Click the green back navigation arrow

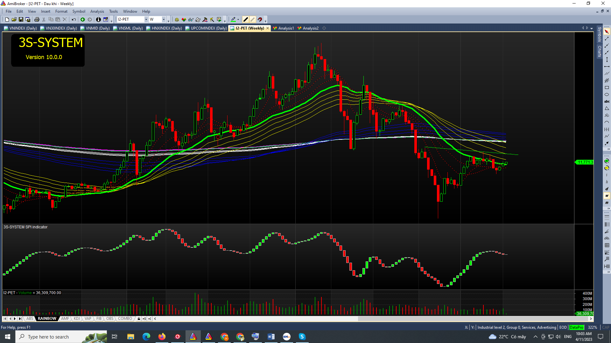tap(83, 20)
